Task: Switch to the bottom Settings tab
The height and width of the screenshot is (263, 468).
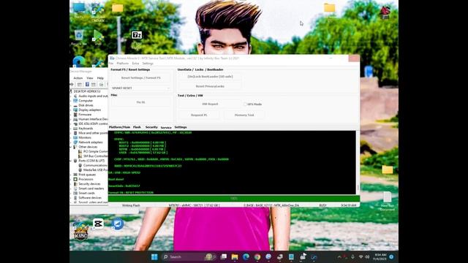Action: (181, 127)
